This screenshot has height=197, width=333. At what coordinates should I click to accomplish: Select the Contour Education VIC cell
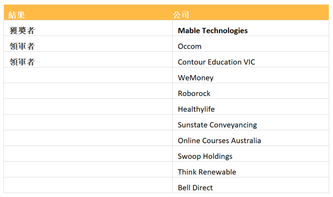tap(216, 62)
